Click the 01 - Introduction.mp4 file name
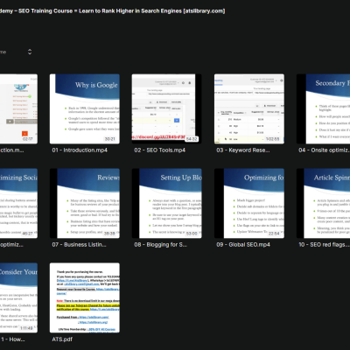Image resolution: width=350 pixels, height=350 pixels. coord(80,150)
